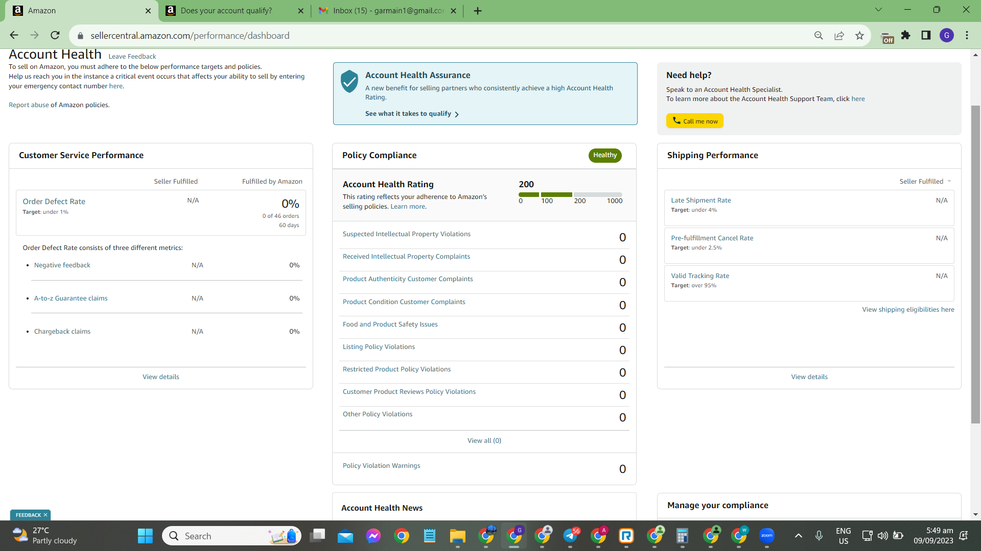Open the Order Defect Rate metric
Image resolution: width=981 pixels, height=551 pixels.
[x=54, y=202]
